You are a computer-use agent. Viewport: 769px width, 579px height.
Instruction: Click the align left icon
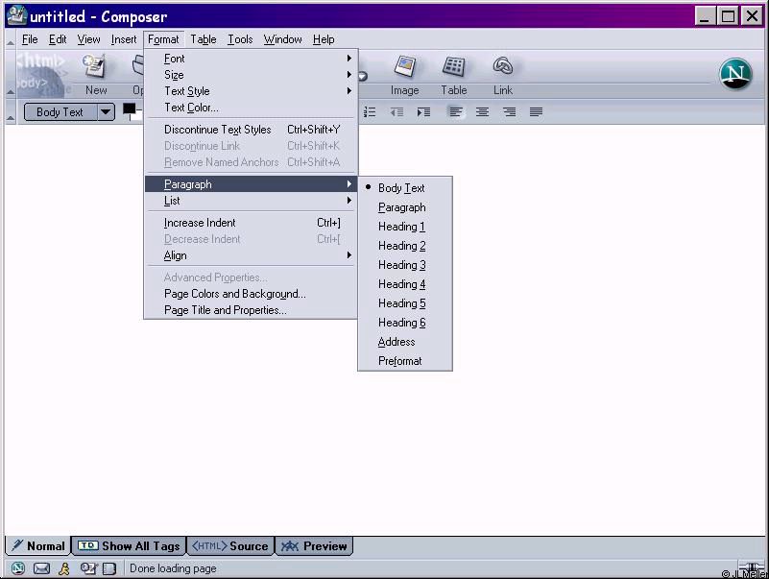456,112
